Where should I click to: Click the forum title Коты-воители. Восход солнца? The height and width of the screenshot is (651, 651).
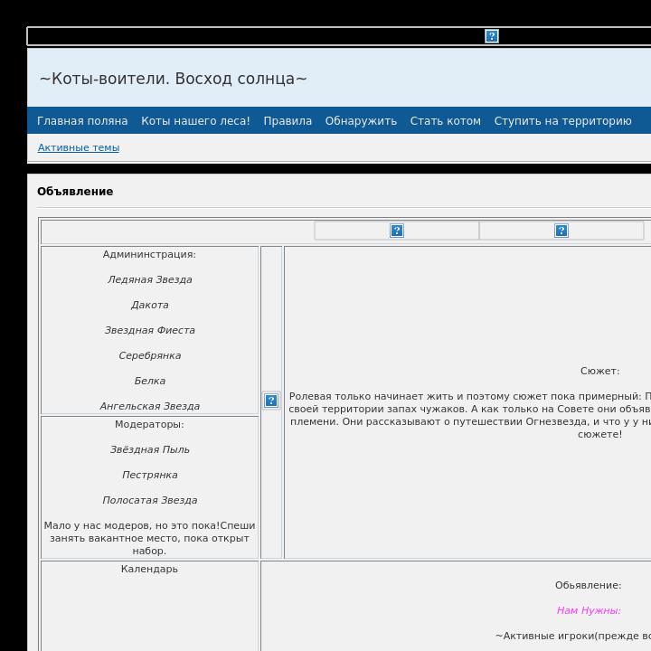173,79
